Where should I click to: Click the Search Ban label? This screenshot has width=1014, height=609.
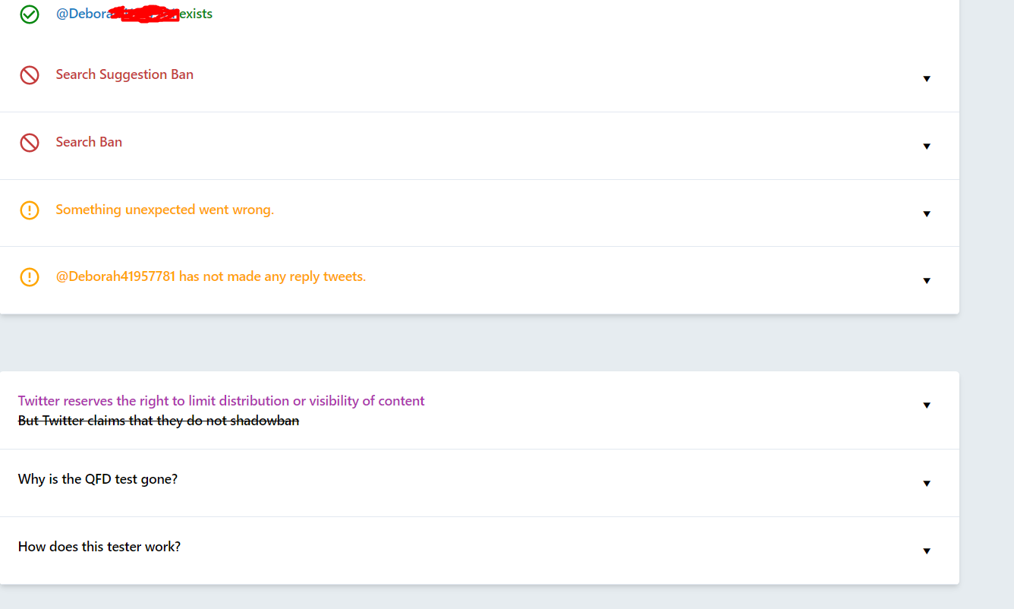[89, 142]
